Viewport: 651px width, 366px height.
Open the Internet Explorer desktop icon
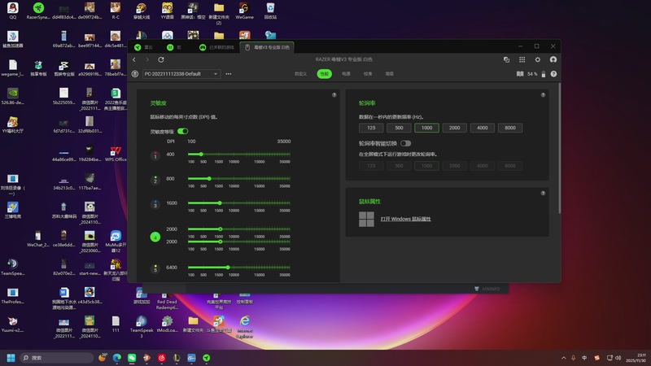pyautogui.click(x=245, y=327)
